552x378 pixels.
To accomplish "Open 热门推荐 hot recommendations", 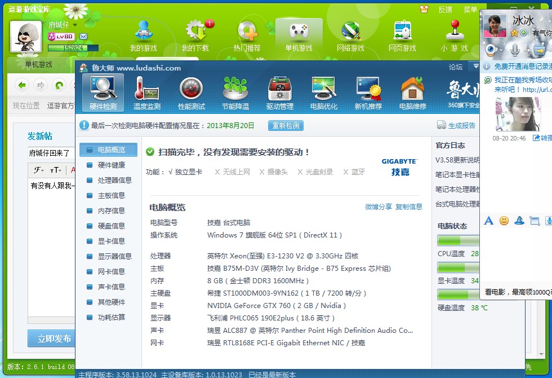I will point(247,36).
